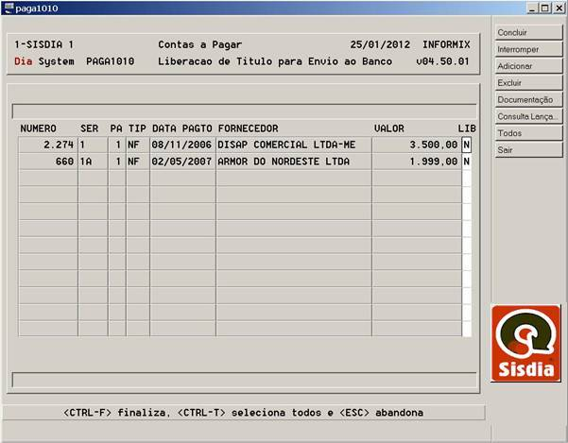Click the Consulta Lança... button
This screenshot has width=568, height=443.
[528, 116]
